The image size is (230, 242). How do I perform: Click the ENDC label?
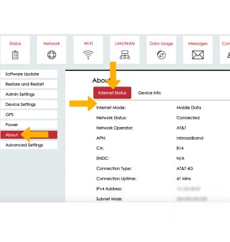[103, 159]
